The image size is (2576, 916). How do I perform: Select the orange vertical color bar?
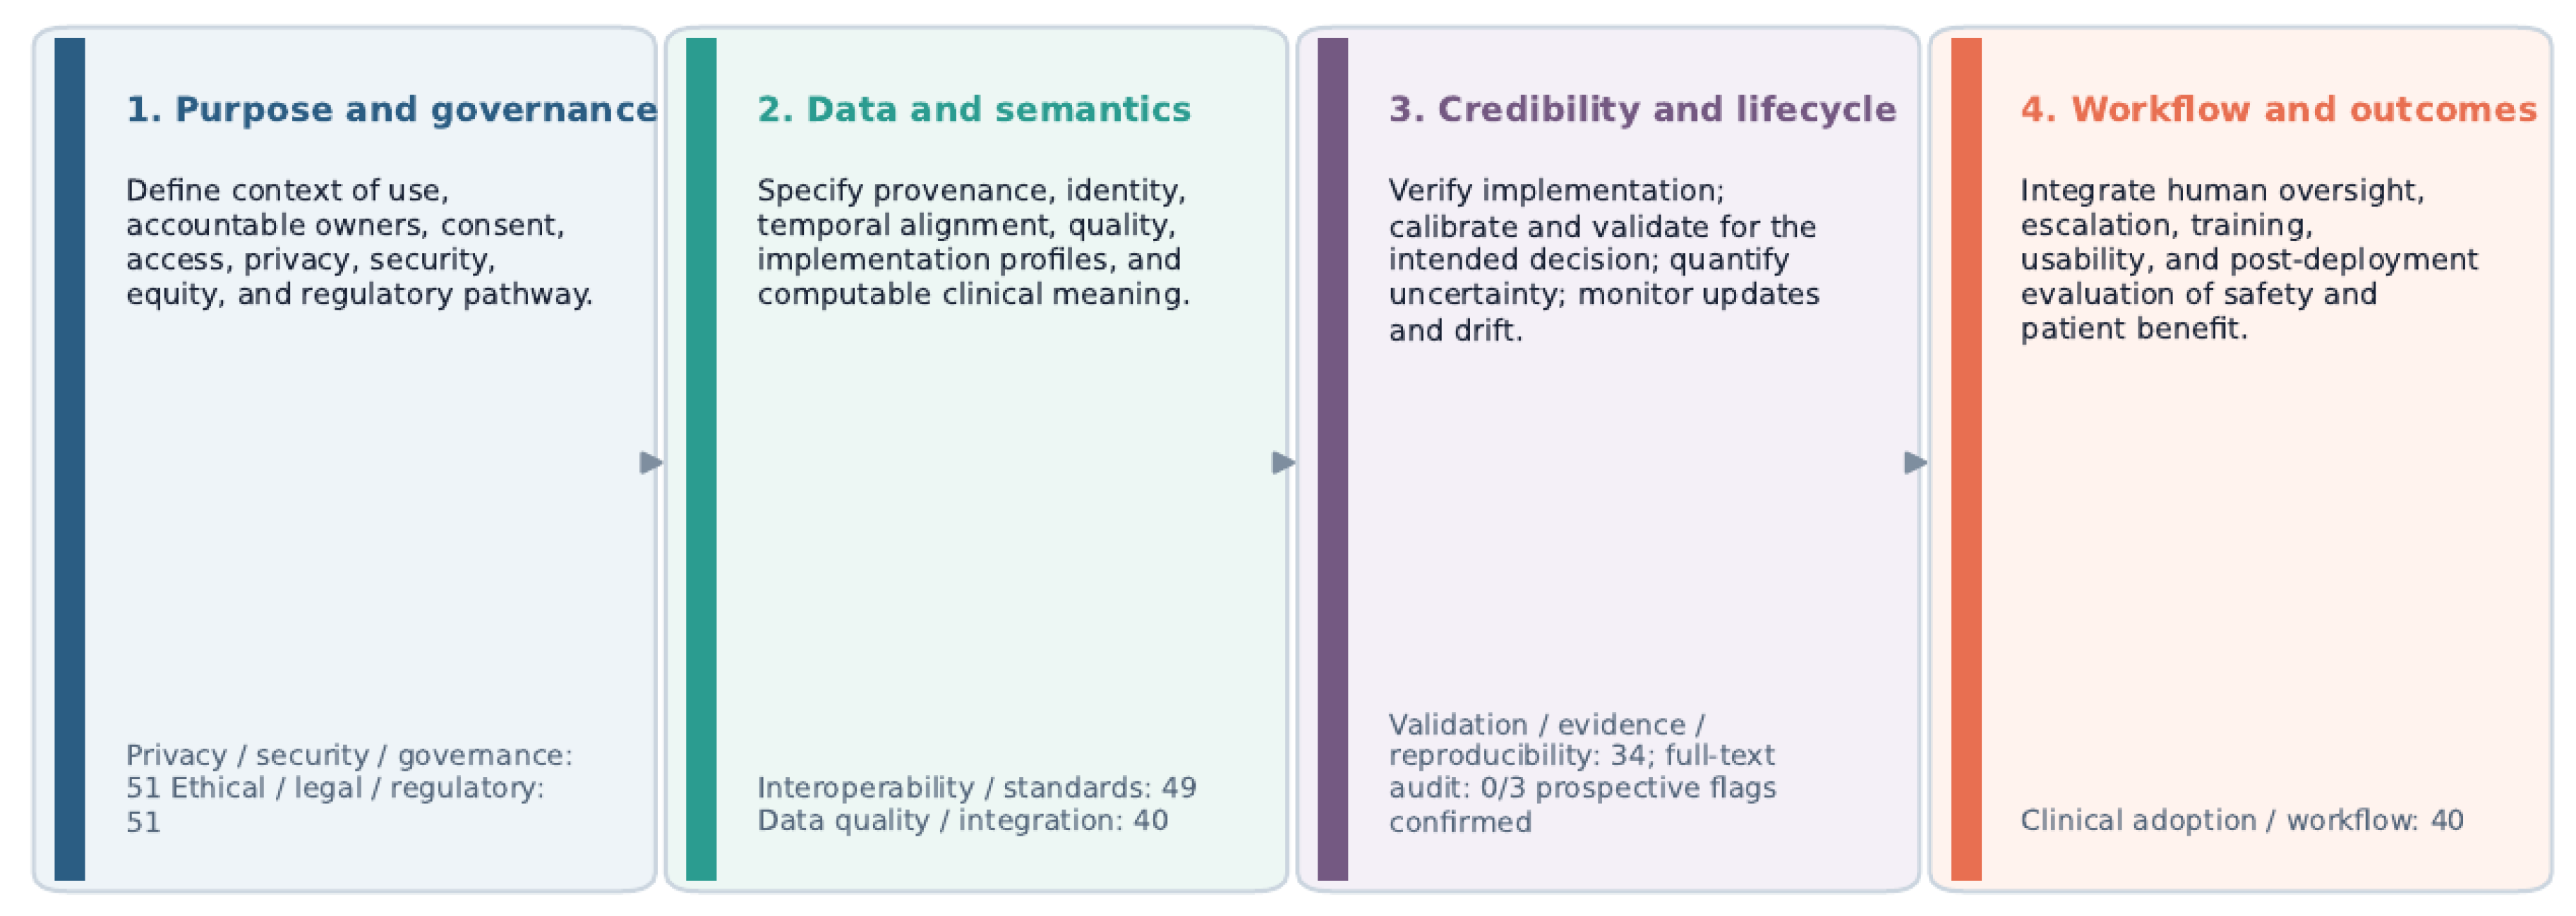point(1966,458)
